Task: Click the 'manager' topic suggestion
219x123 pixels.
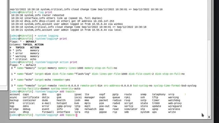Action: [x=90, y=97]
